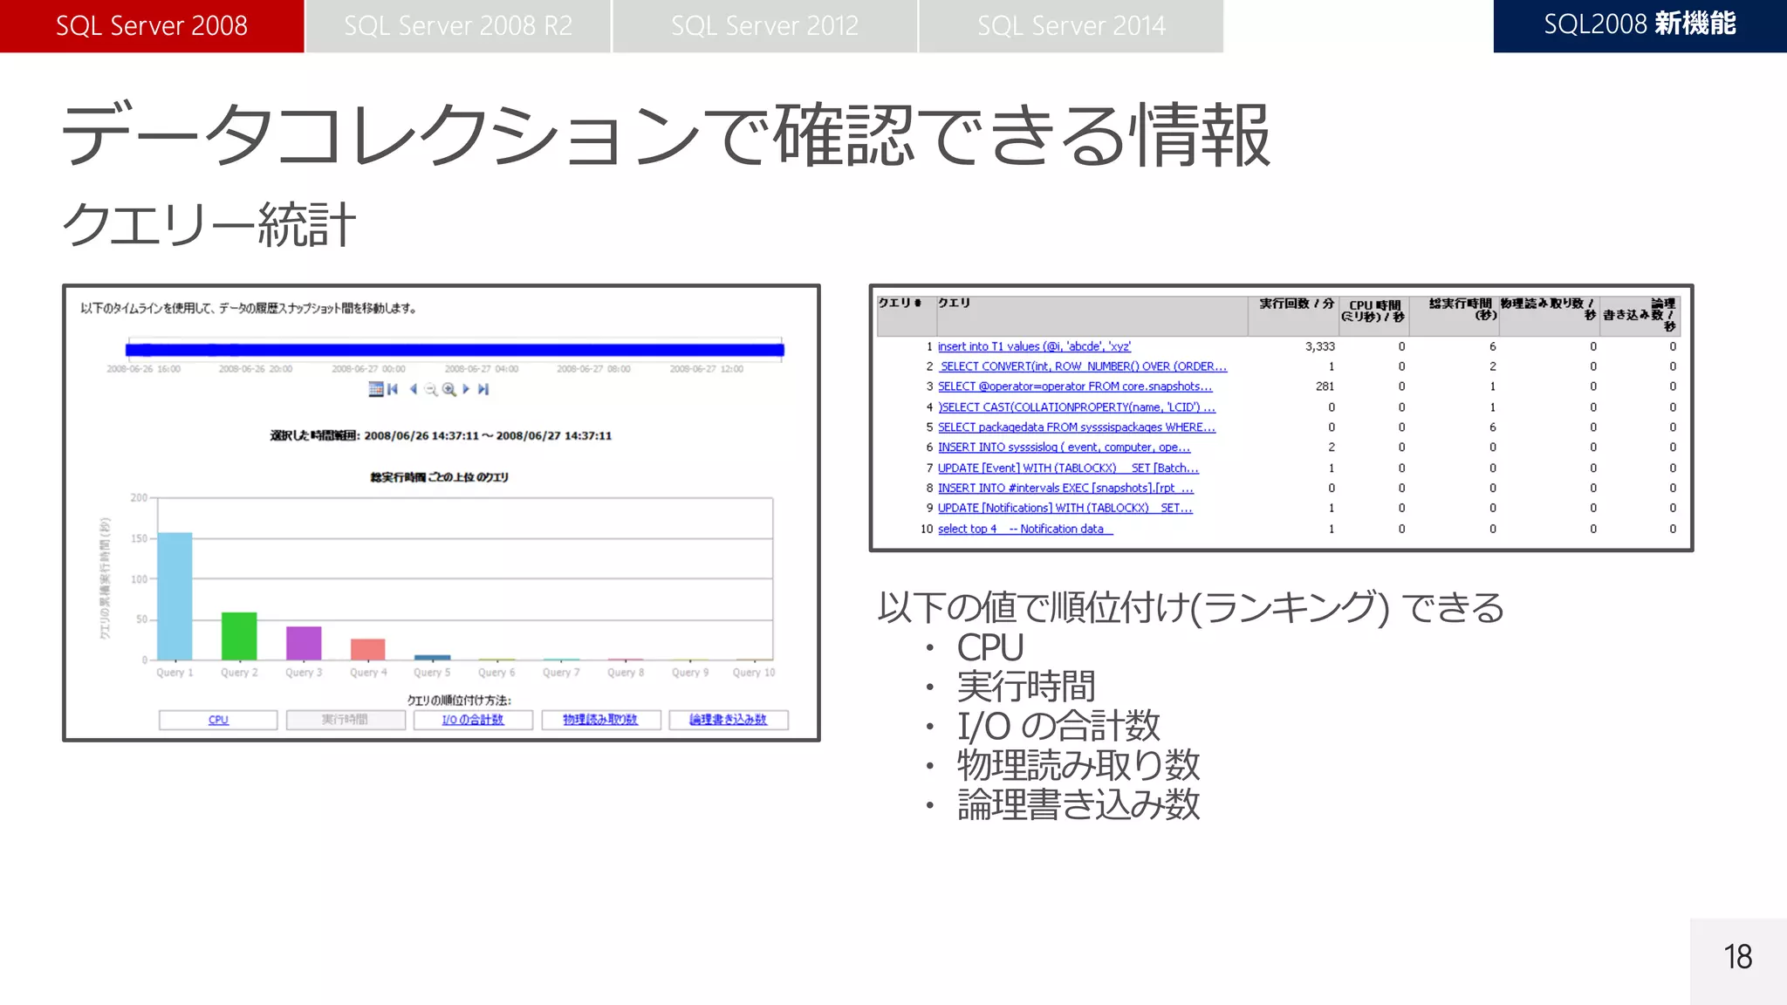Step to next snapshot arrow
1787x1005 pixels.
[x=466, y=389]
